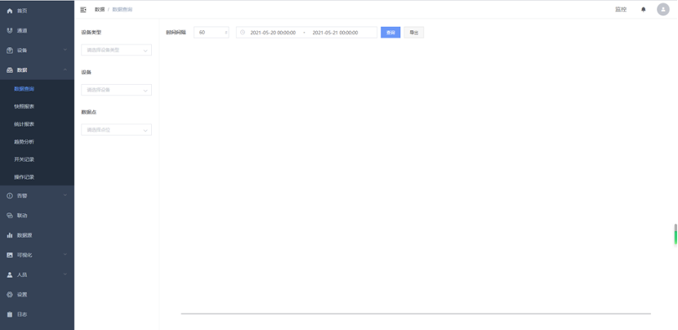Open 开关记录 in the sidebar submenu
This screenshot has height=330, width=678.
pos(25,159)
